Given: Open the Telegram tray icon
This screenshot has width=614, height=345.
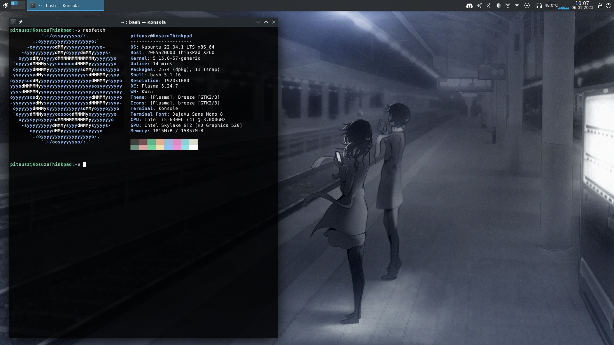Looking at the screenshot, I should click(x=479, y=6).
